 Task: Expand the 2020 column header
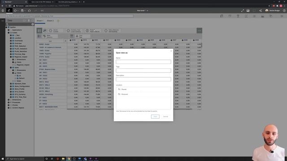pyautogui.click(x=93, y=40)
